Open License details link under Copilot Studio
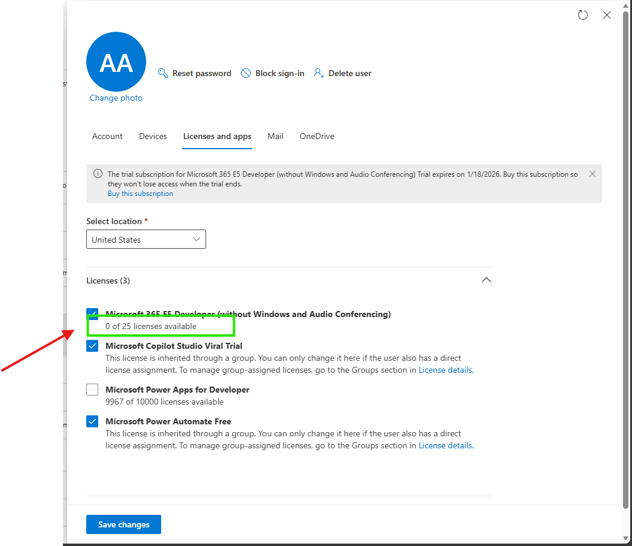This screenshot has width=632, height=546. click(x=446, y=370)
